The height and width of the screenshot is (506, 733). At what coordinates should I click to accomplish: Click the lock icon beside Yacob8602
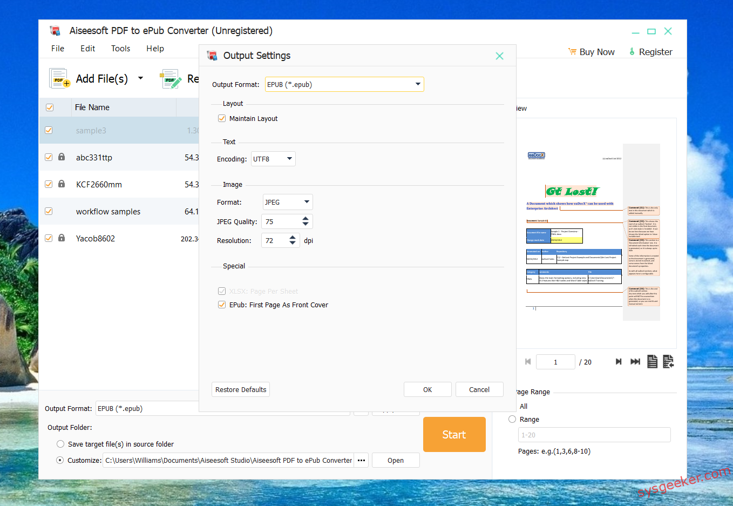62,238
